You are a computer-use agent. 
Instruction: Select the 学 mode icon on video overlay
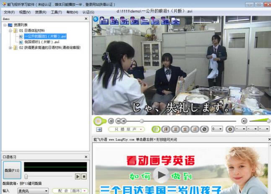coord(115,21)
